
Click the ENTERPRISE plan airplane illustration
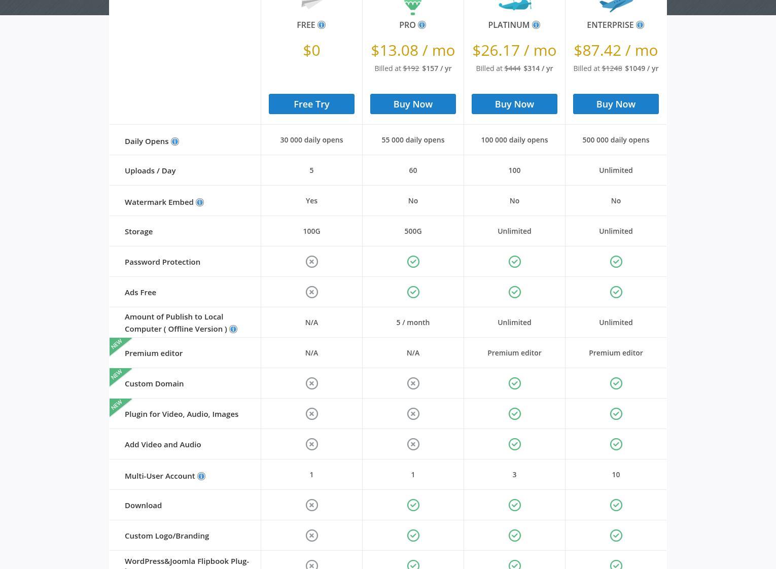tap(616, 6)
